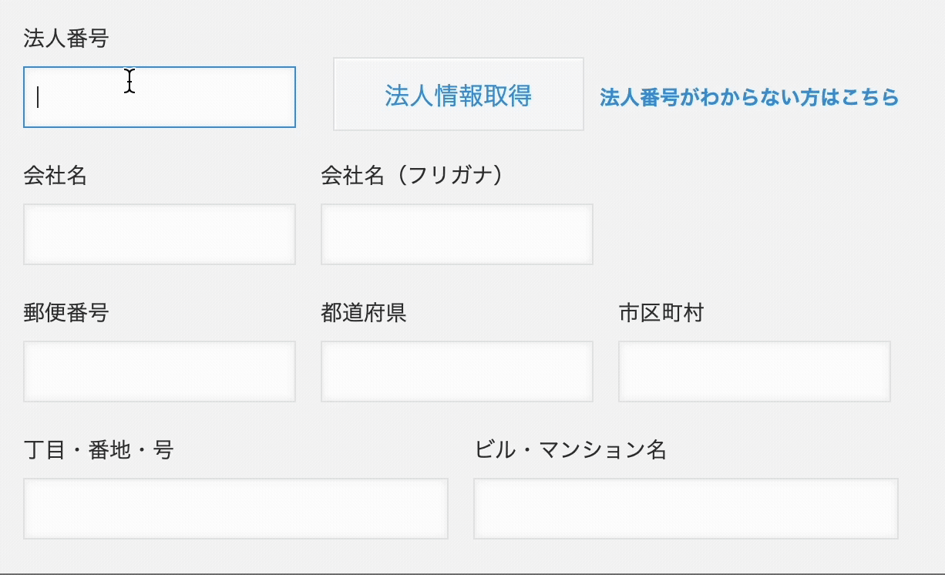Click the horizontal divider line below the form
945x575 pixels.
472,573
